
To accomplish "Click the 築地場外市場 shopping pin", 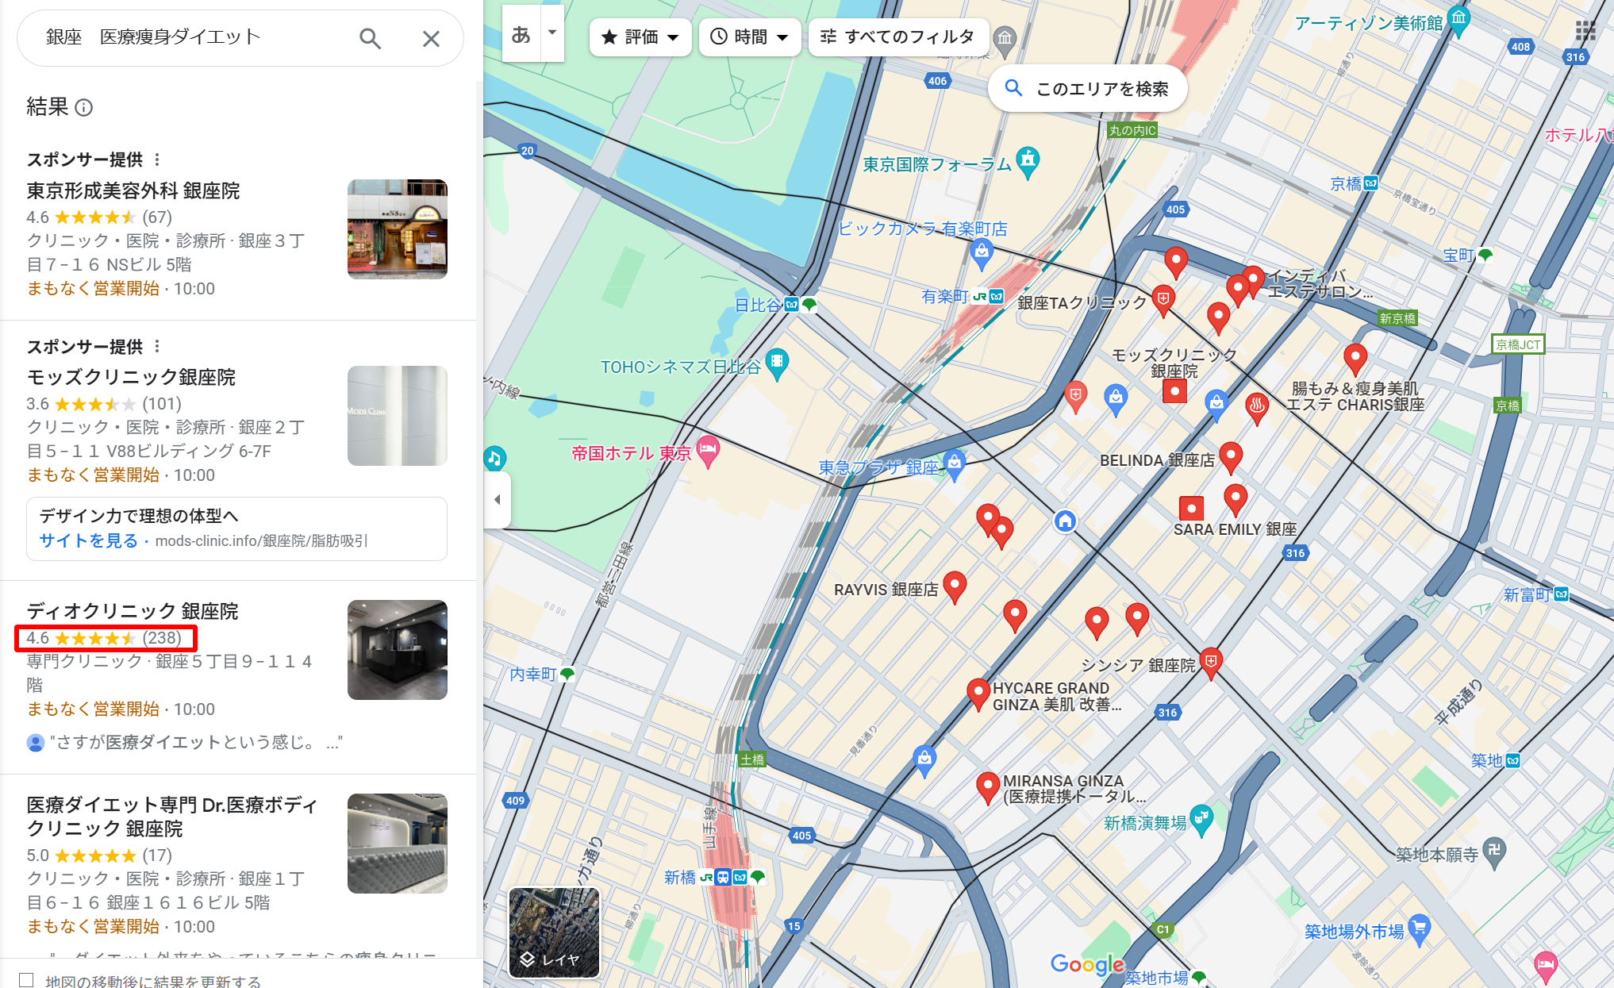I will coord(1420,929).
